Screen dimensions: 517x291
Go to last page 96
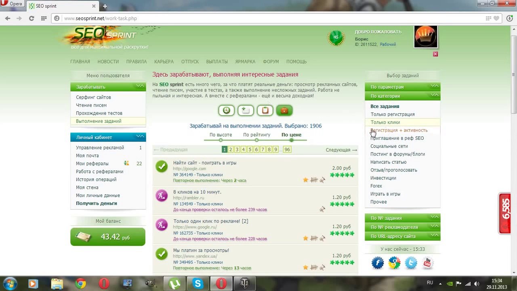(x=287, y=150)
